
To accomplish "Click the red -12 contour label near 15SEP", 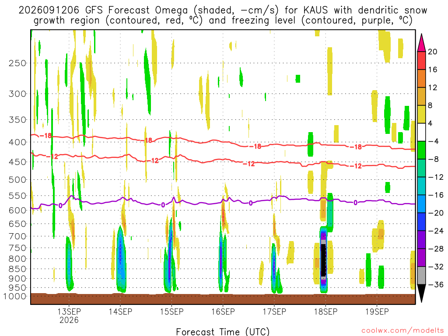I will 153,161.
